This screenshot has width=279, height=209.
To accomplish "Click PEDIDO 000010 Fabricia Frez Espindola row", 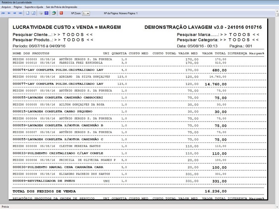I will click(x=119, y=63).
